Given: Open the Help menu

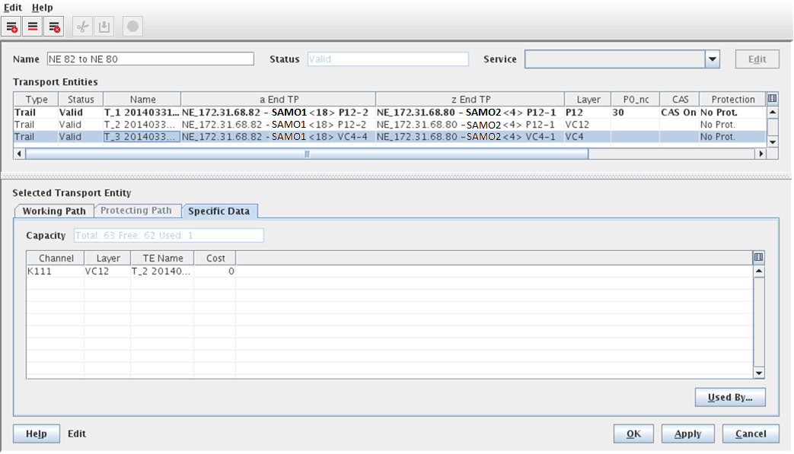Looking at the screenshot, I should point(43,8).
